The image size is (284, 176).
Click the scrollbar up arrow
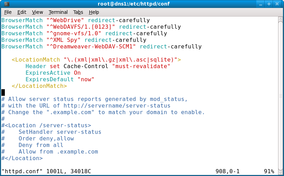281,19
